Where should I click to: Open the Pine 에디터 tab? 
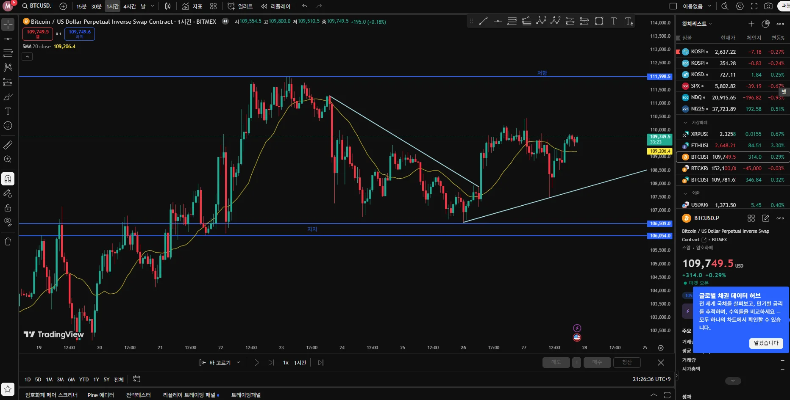(x=101, y=395)
